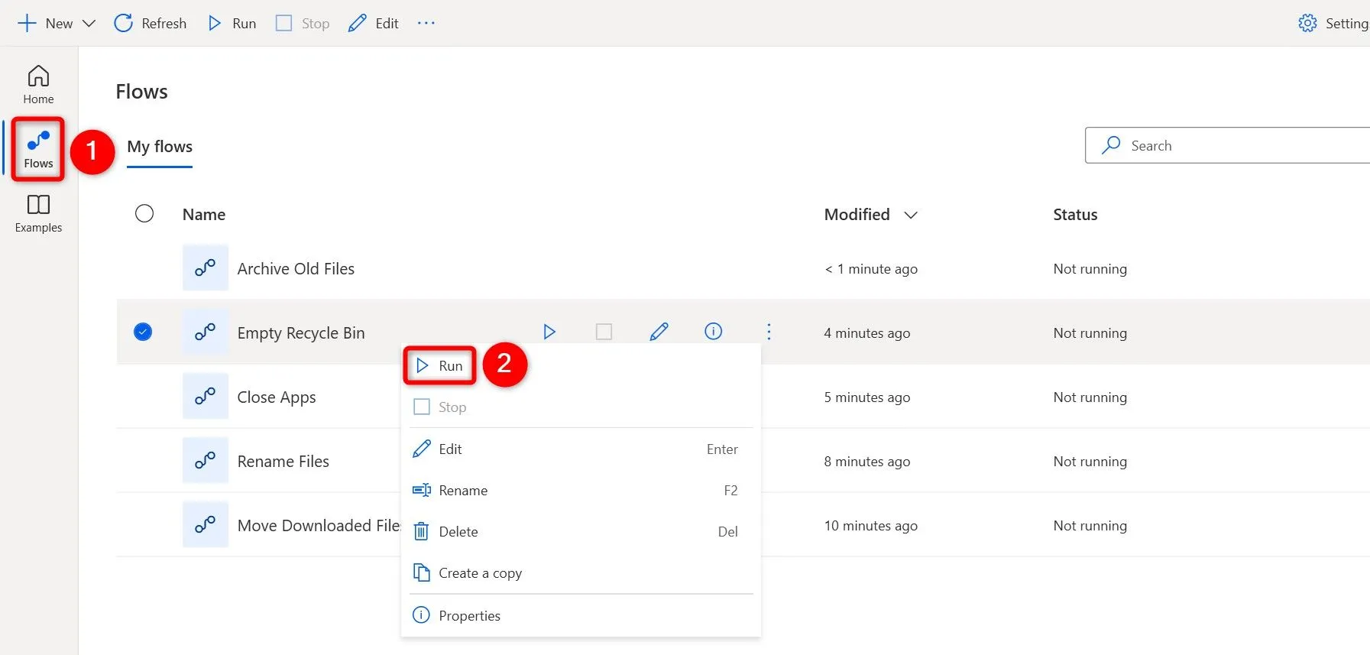The image size is (1370, 655).
Task: Click inline run icon for Empty Recycle Bin
Action: tap(549, 332)
